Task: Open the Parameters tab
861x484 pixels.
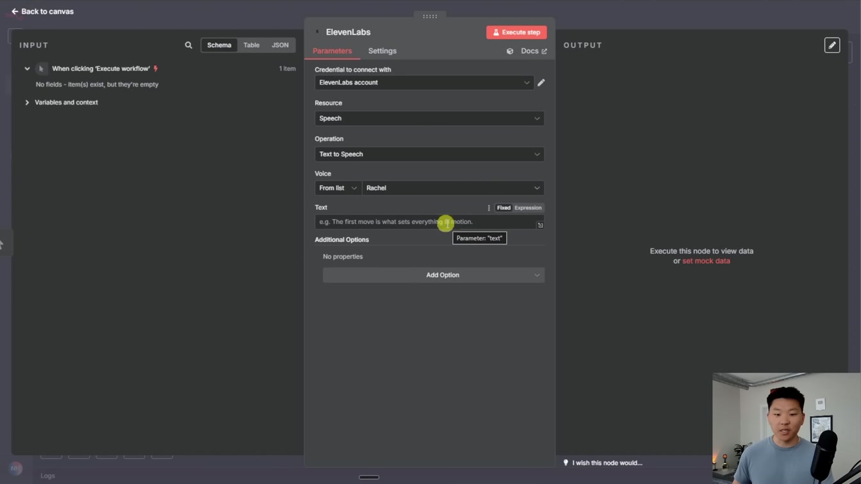Action: coord(332,51)
